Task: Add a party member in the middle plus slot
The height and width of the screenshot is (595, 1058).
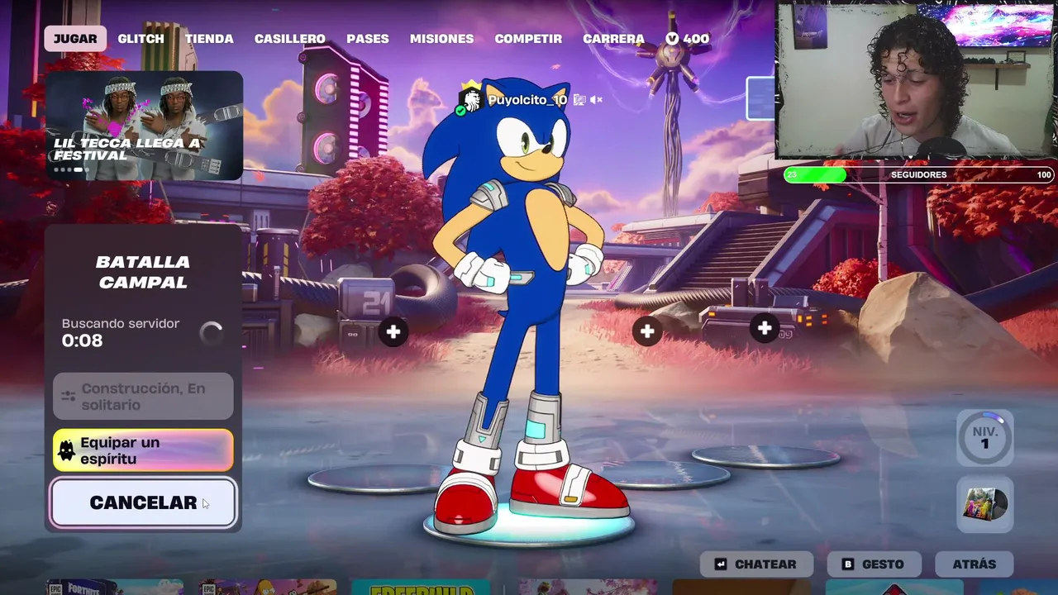Action: tap(647, 332)
